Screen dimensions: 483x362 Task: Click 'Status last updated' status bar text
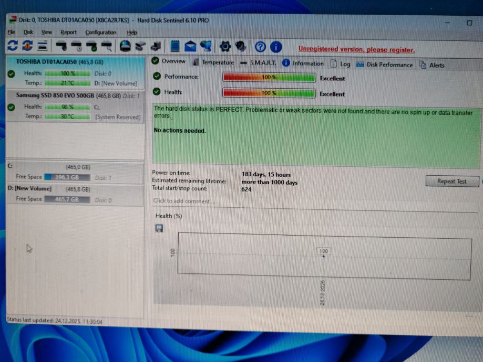(55, 321)
